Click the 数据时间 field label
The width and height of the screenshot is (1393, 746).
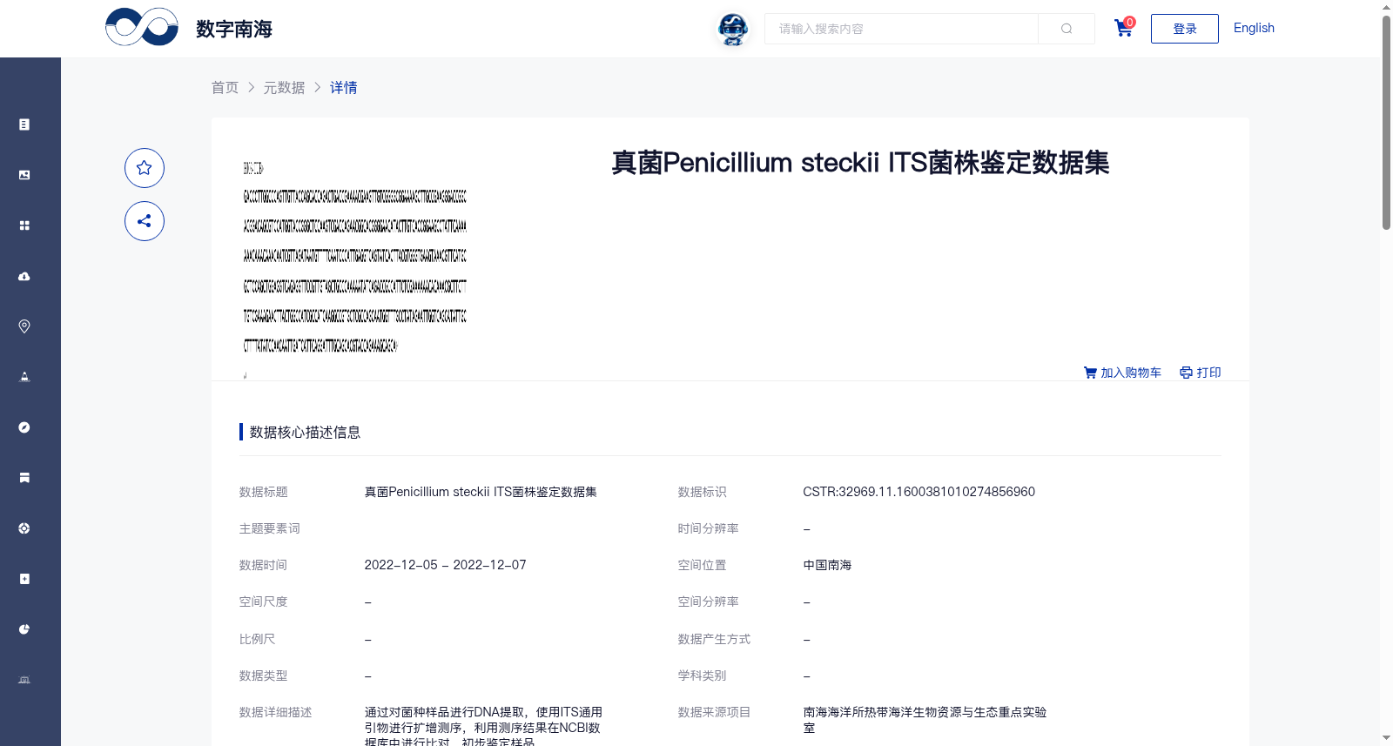tap(264, 565)
